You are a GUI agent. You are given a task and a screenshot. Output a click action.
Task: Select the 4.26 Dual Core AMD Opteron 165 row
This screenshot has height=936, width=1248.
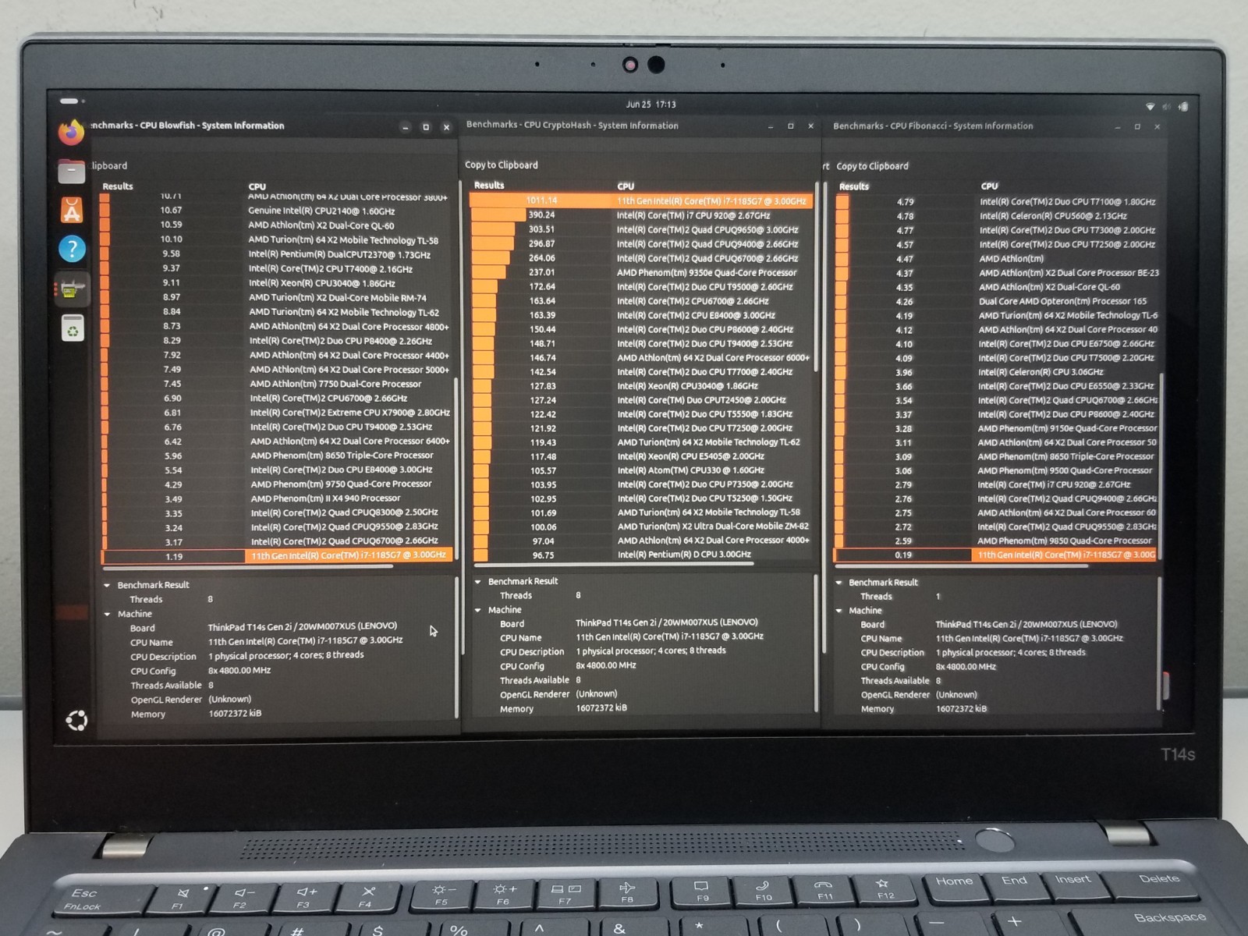pyautogui.click(x=995, y=301)
